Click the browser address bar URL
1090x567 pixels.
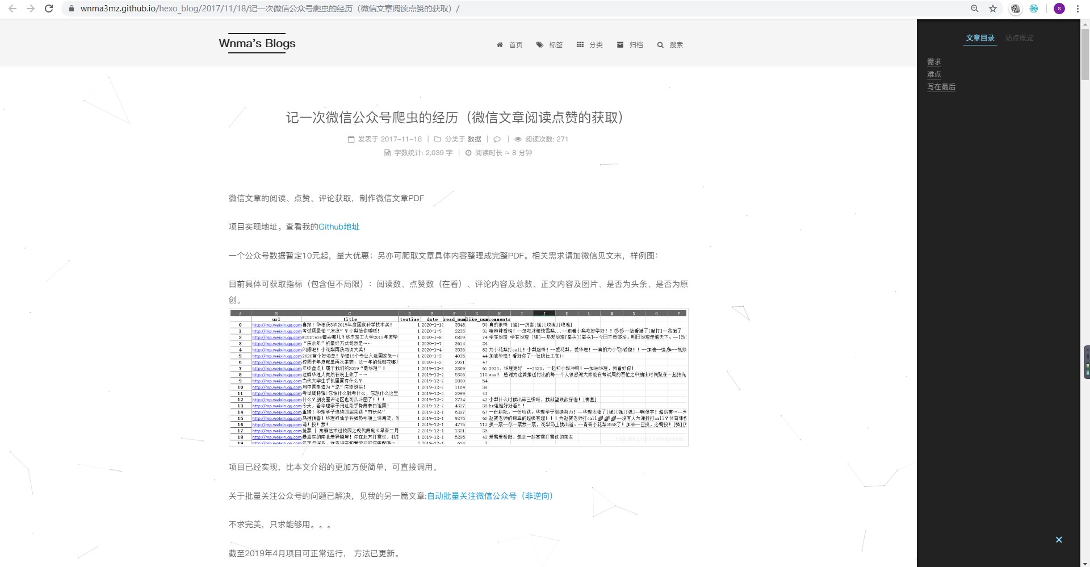click(x=270, y=9)
